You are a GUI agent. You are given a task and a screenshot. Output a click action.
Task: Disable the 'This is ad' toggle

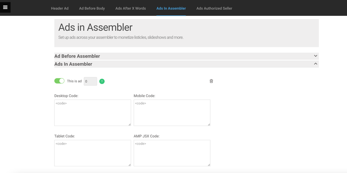point(59,81)
